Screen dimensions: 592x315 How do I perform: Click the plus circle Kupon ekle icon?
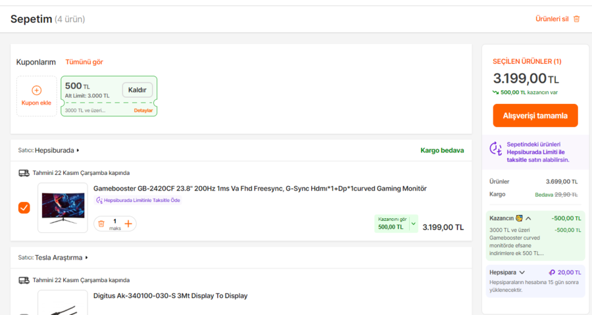pyautogui.click(x=36, y=90)
